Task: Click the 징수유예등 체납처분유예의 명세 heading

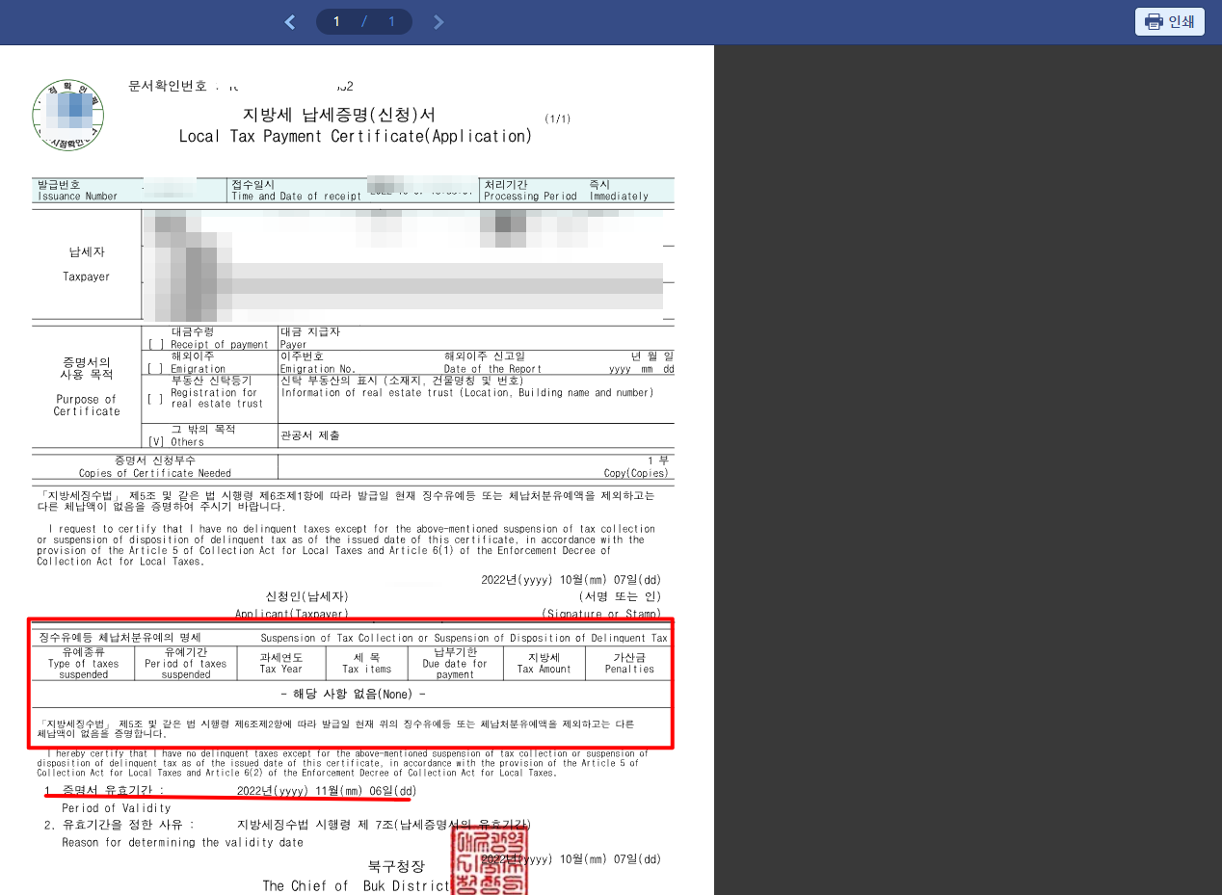Action: pyautogui.click(x=120, y=638)
